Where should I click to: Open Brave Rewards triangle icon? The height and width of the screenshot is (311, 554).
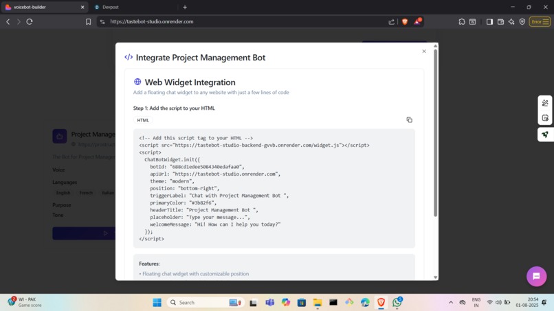coord(417,21)
